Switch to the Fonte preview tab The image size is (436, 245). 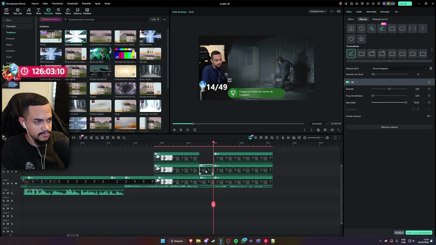pos(191,12)
